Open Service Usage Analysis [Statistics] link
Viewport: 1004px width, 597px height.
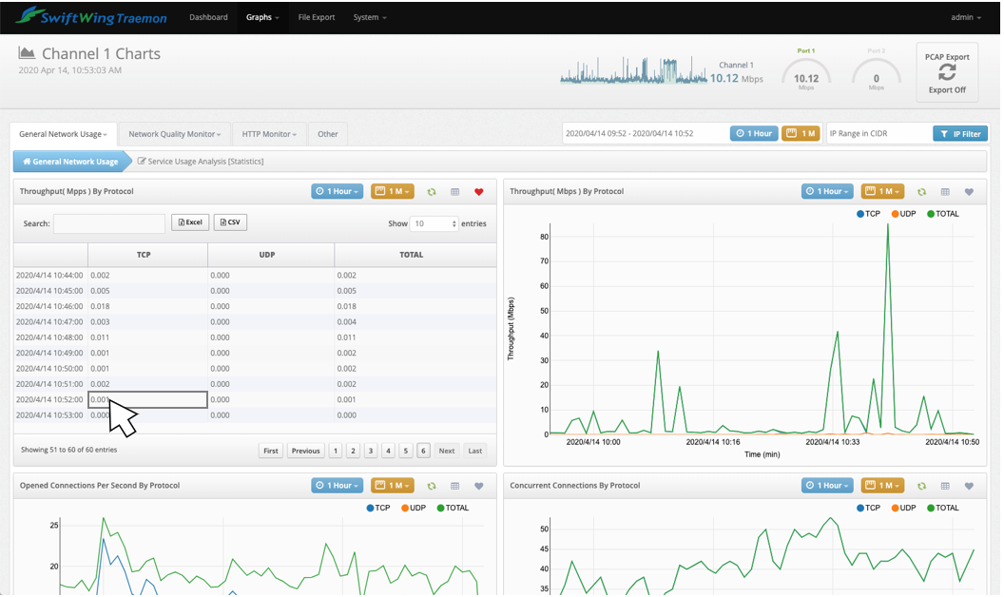pyautogui.click(x=201, y=162)
